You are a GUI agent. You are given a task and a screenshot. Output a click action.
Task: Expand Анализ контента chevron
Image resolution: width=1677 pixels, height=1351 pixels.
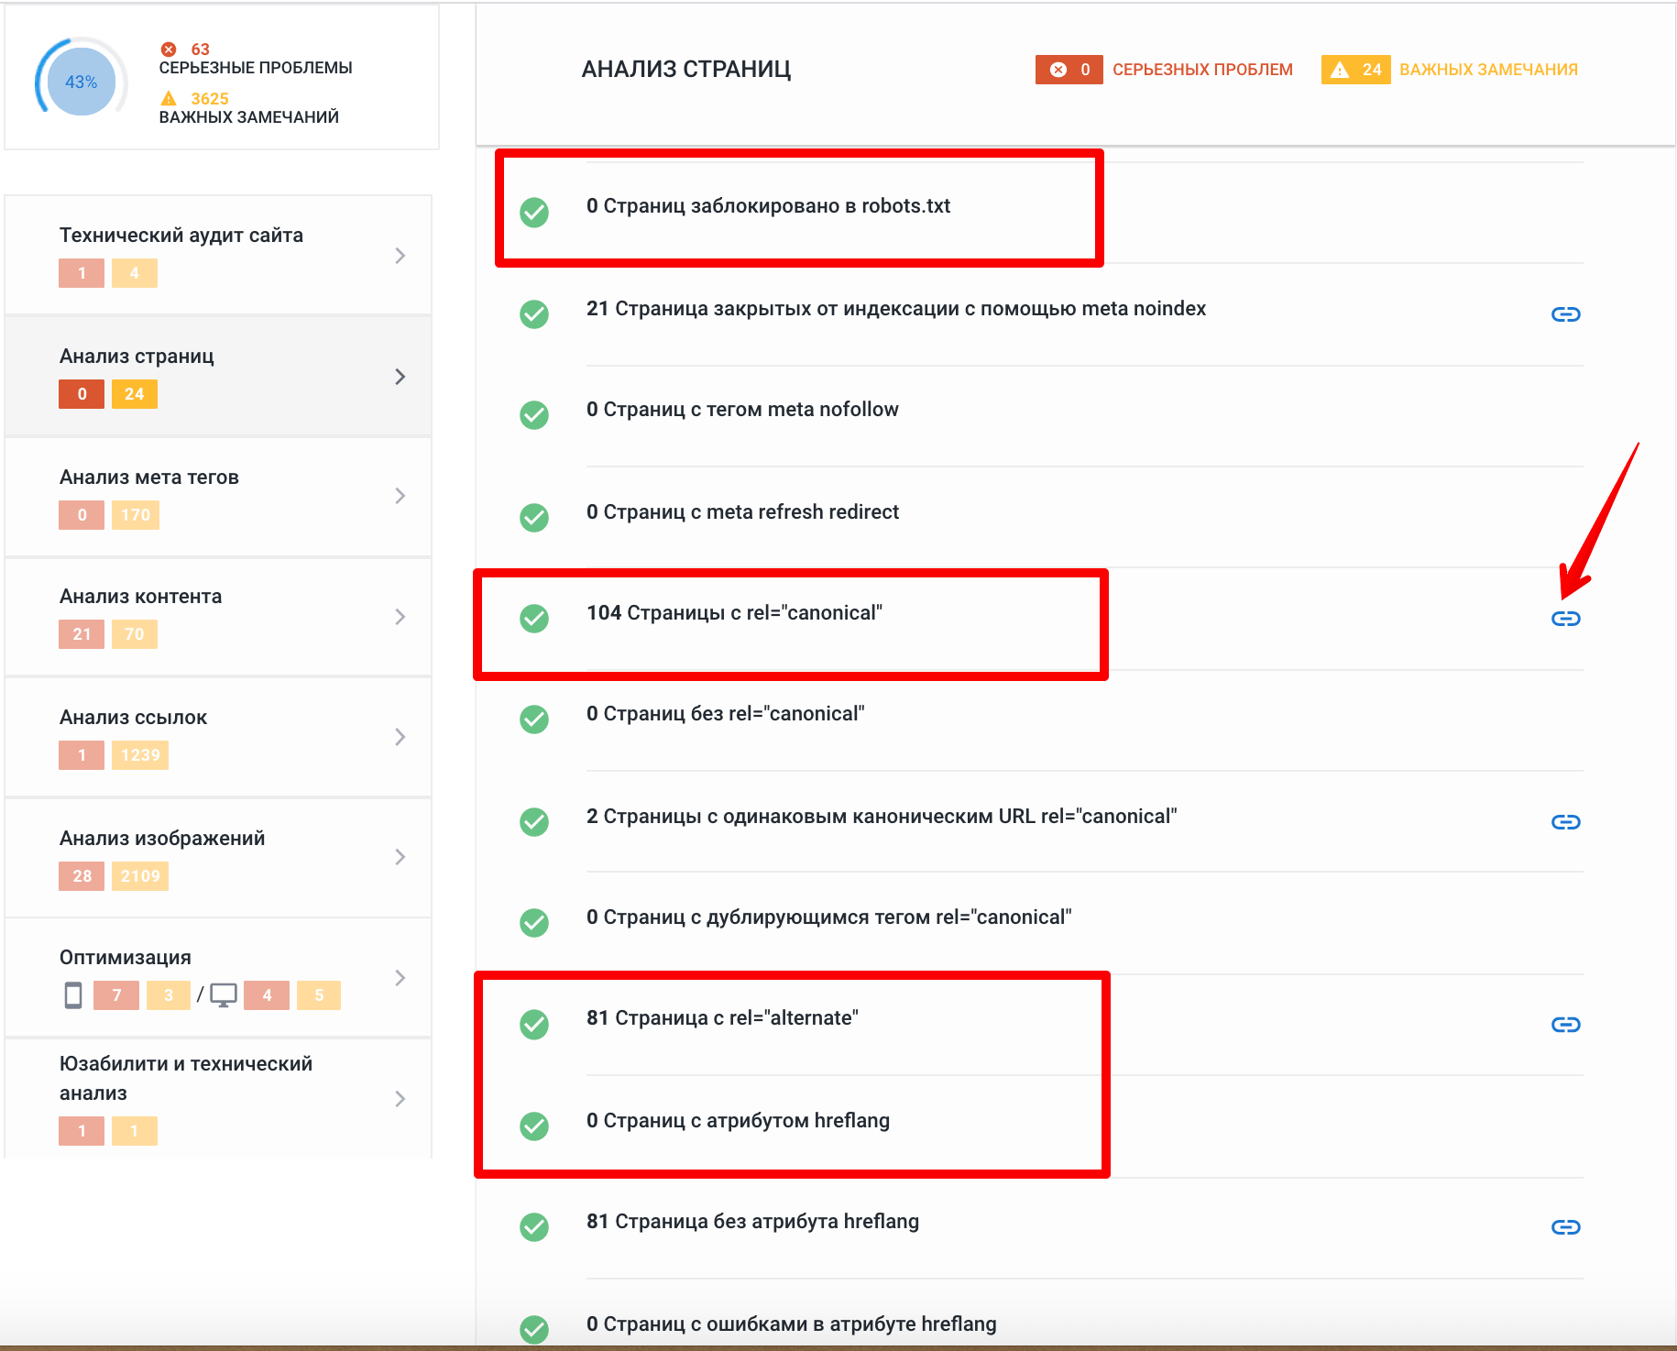coord(400,617)
